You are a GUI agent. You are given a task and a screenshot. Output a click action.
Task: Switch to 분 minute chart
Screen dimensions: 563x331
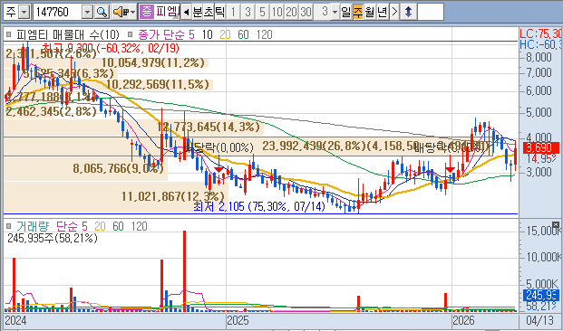pyautogui.click(x=198, y=12)
